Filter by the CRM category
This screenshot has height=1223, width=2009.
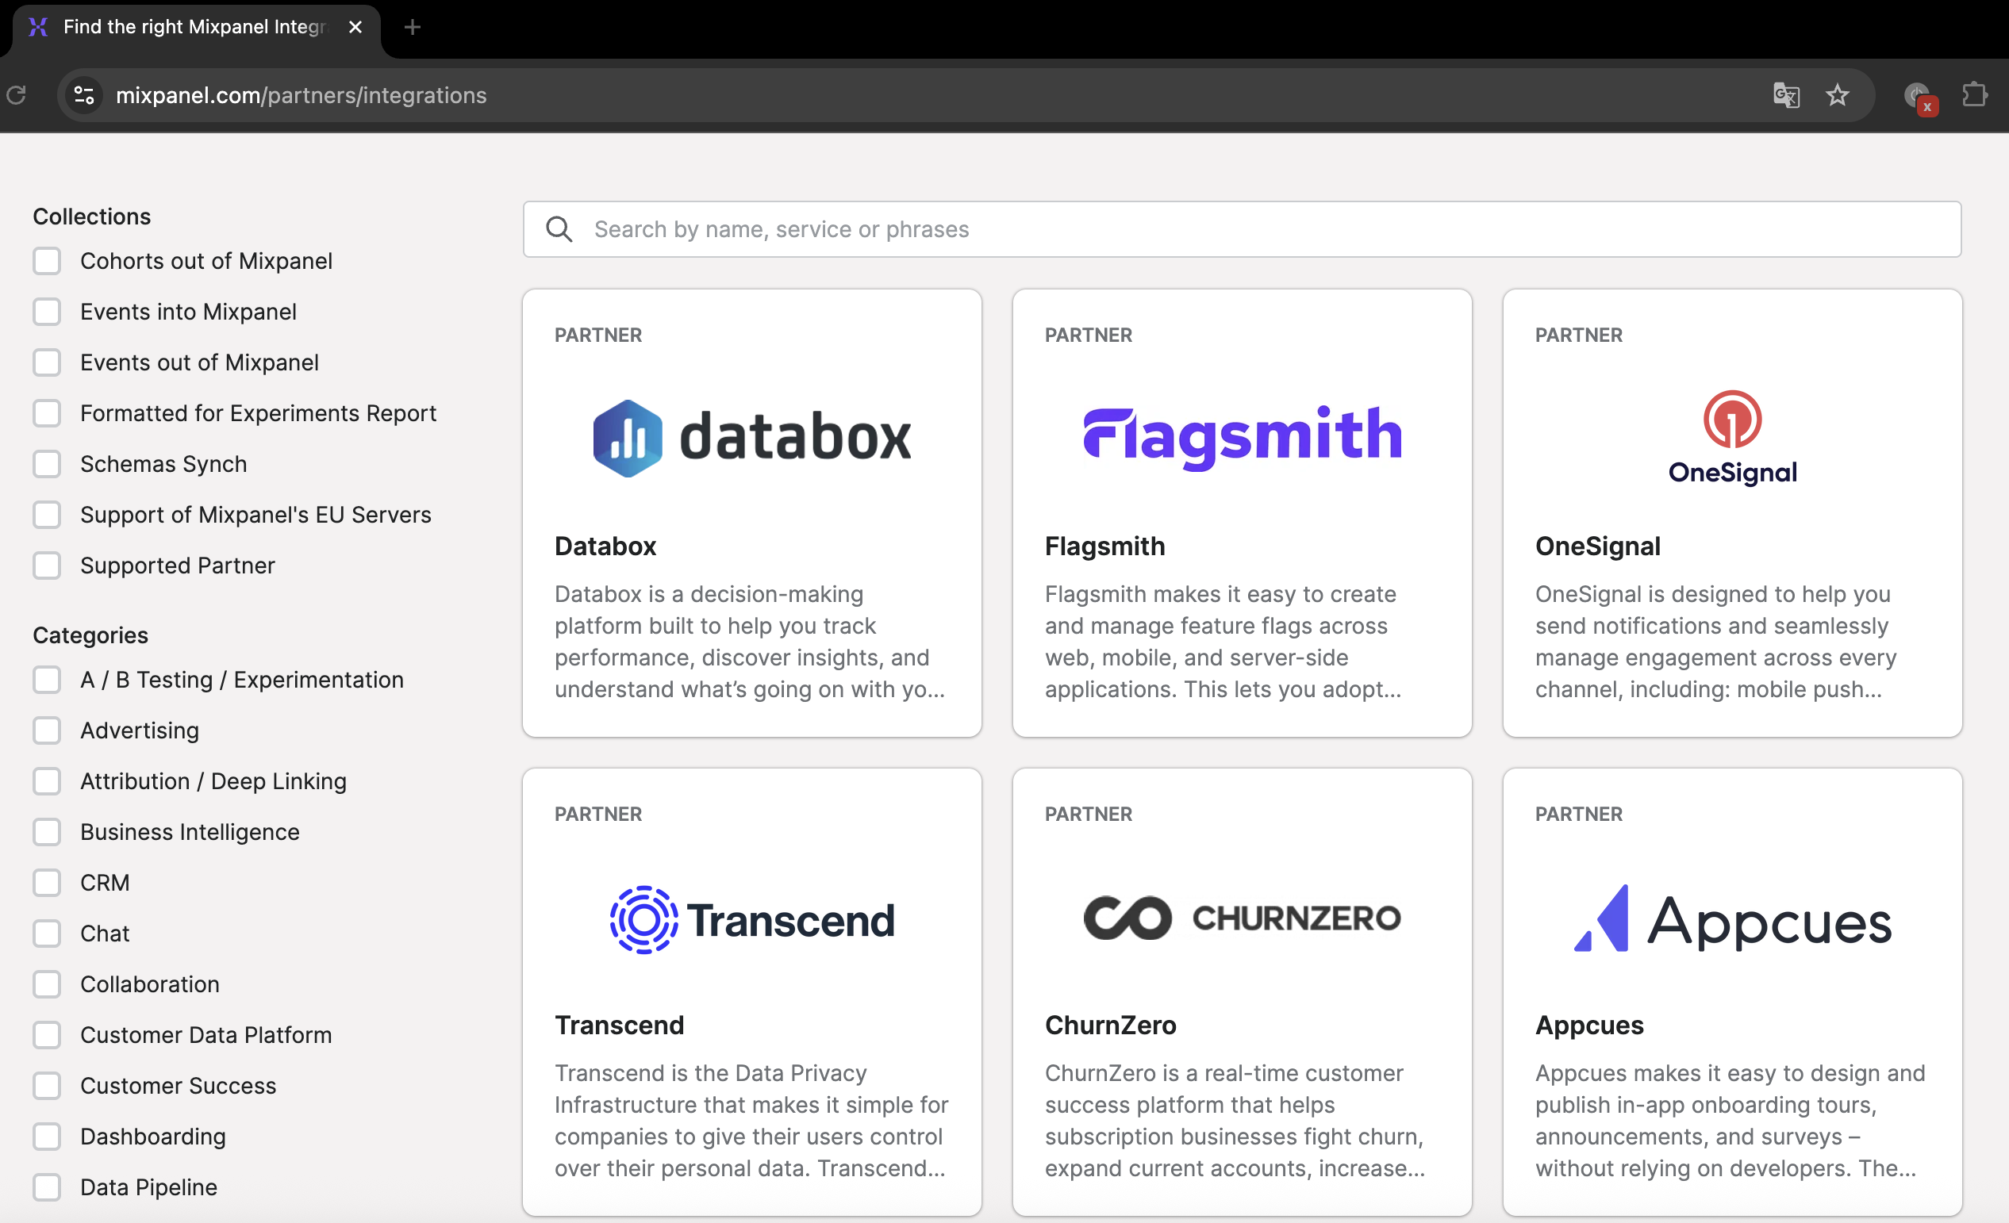pyautogui.click(x=48, y=884)
